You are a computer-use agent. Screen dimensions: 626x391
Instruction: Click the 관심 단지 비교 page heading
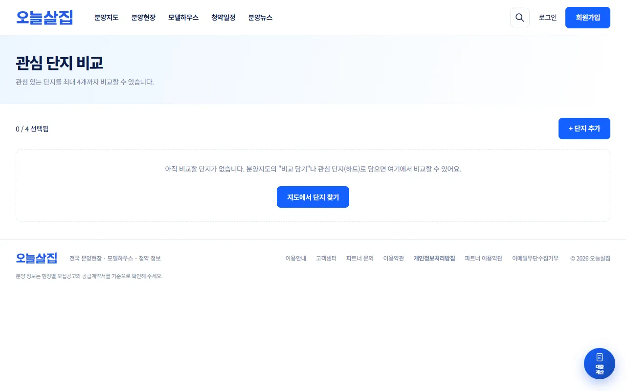pyautogui.click(x=60, y=63)
